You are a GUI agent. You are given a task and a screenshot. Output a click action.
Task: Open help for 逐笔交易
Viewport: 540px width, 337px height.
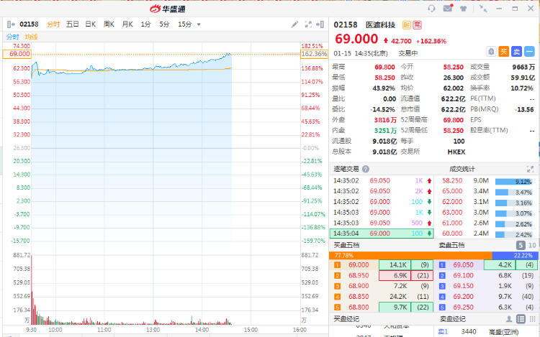coord(364,169)
